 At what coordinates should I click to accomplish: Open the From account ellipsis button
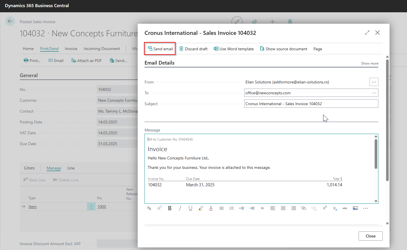tap(374, 82)
